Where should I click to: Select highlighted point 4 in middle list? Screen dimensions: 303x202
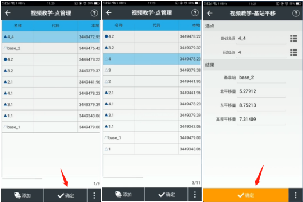pyautogui.click(x=152, y=59)
